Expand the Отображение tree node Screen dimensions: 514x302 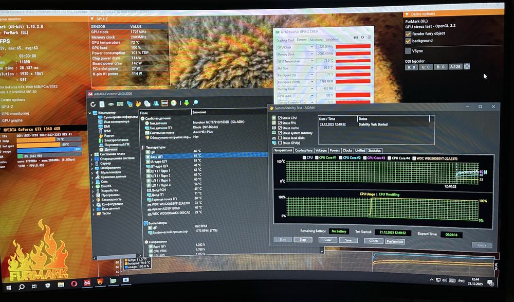[x=93, y=168]
